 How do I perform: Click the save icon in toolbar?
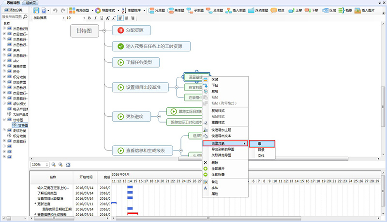[x=36, y=10]
